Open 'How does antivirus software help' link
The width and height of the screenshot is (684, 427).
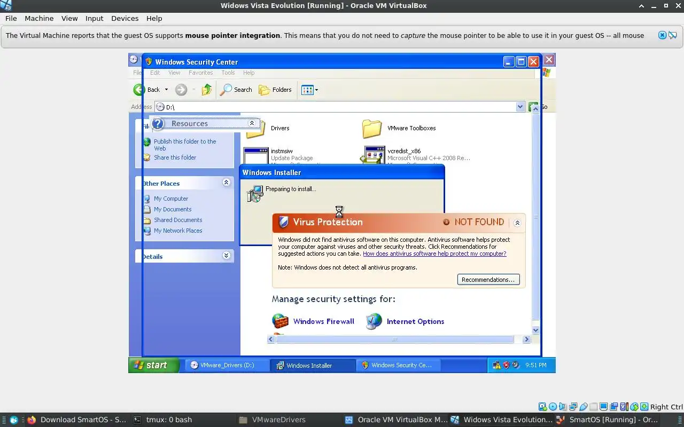tap(434, 254)
